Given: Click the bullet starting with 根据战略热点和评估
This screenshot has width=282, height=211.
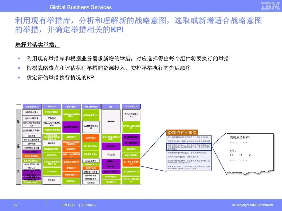Looking at the screenshot, I should [108, 68].
